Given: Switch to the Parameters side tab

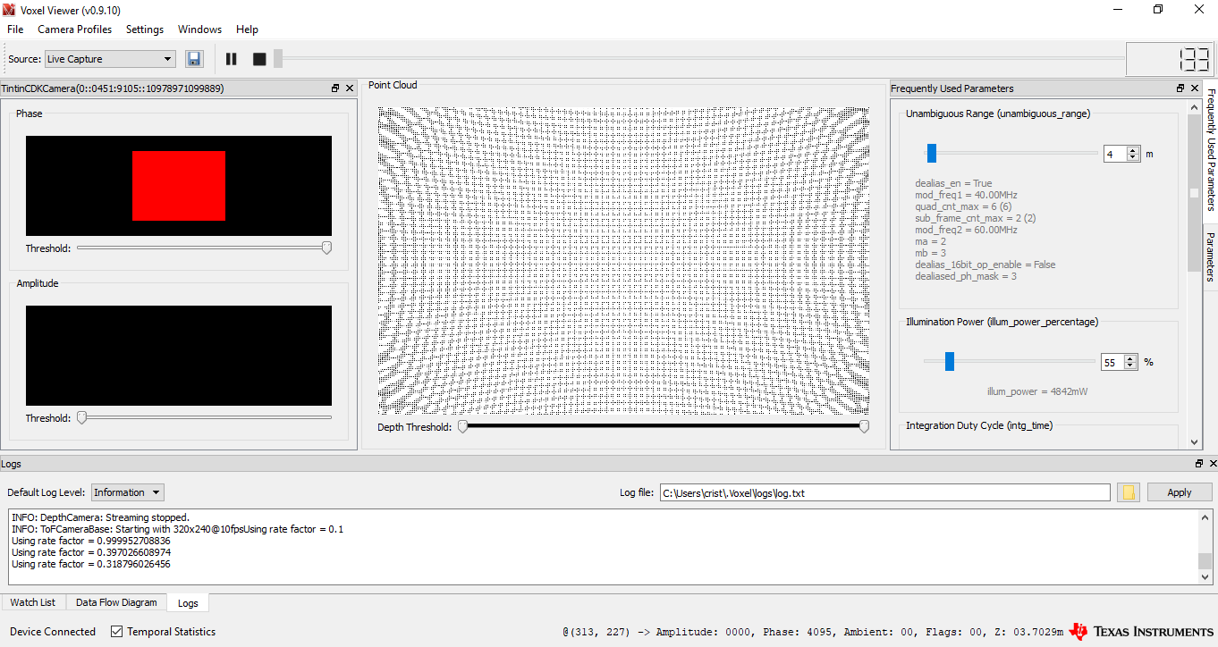Looking at the screenshot, I should click(x=1210, y=256).
